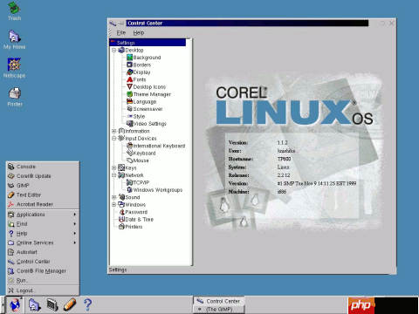The image size is (419, 314).
Task: Select the Windows Workgroups icon
Action: (x=130, y=189)
